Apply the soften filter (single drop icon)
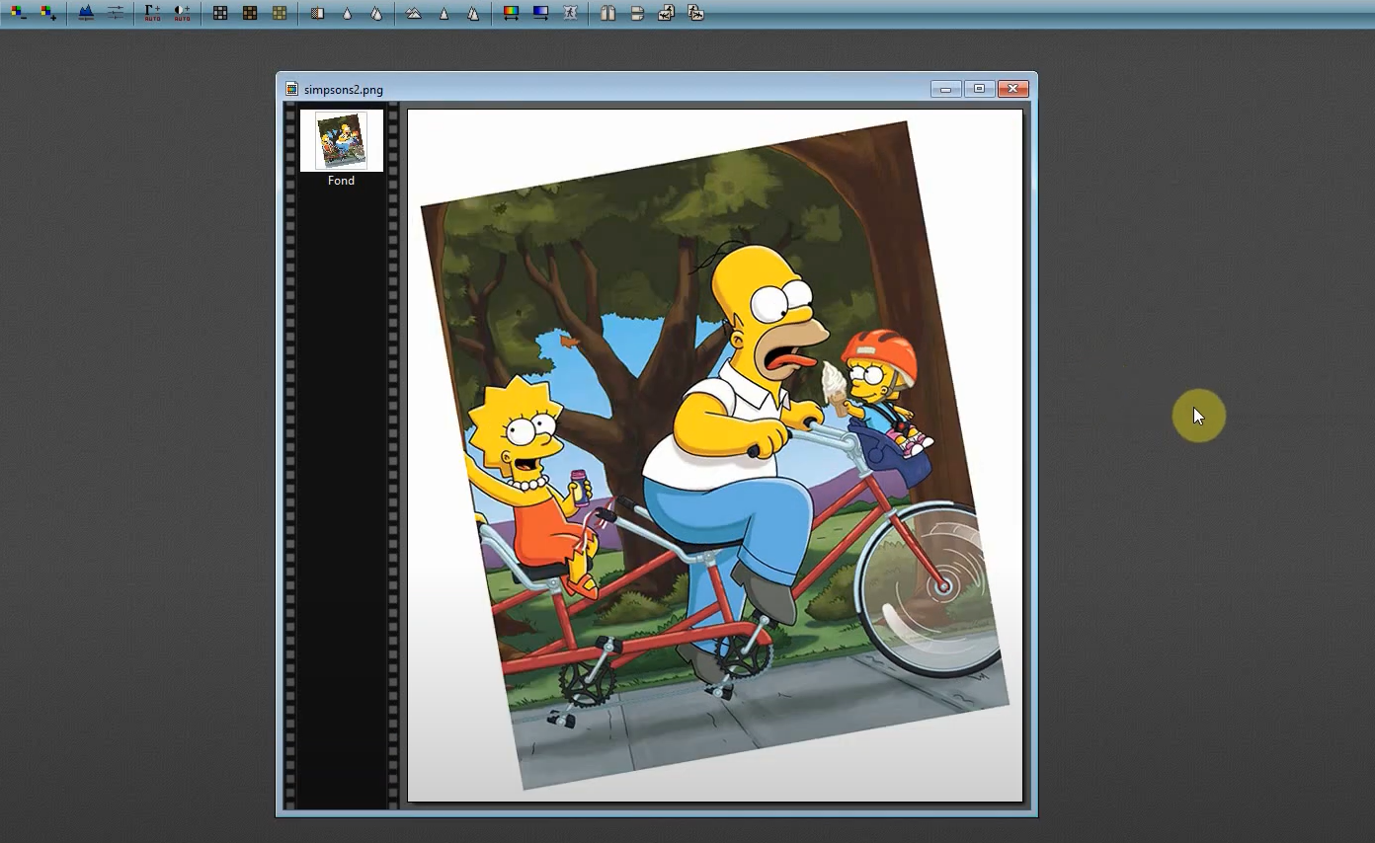Image resolution: width=1375 pixels, height=843 pixels. 347,14
